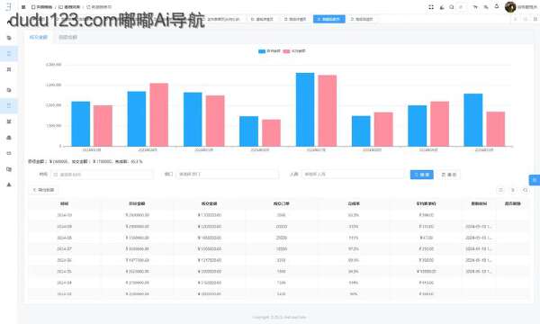The image size is (540, 324).
Task: Open notifications bell icon
Action: pos(497,6)
